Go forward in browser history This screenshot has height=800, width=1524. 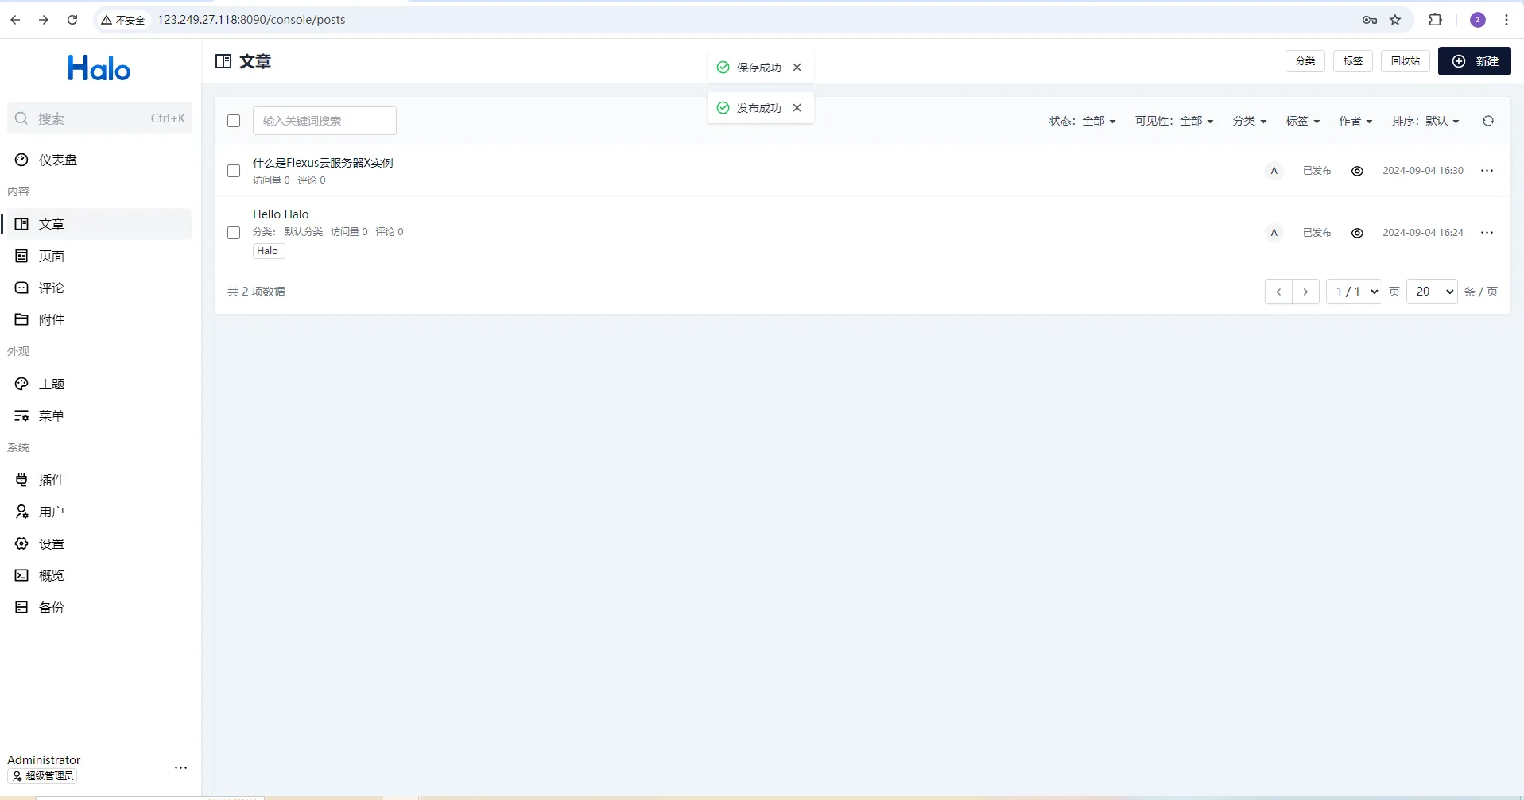point(44,20)
